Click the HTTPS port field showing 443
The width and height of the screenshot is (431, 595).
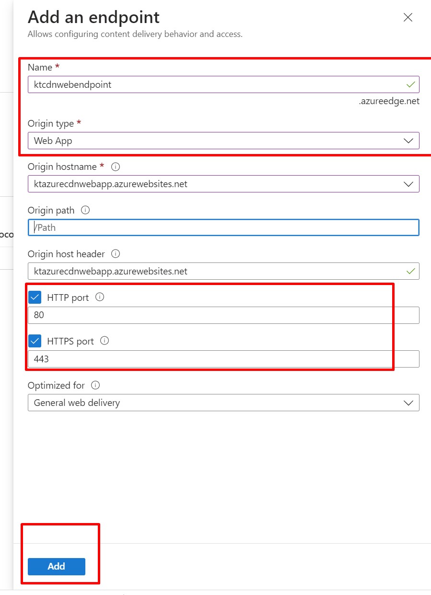click(223, 359)
